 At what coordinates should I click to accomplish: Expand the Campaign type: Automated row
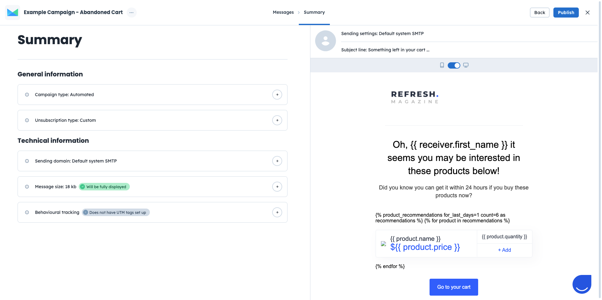click(x=277, y=95)
